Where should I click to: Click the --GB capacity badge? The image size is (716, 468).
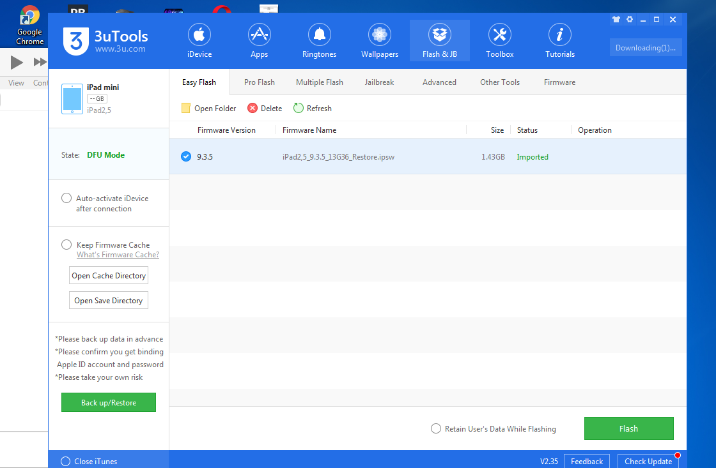97,98
